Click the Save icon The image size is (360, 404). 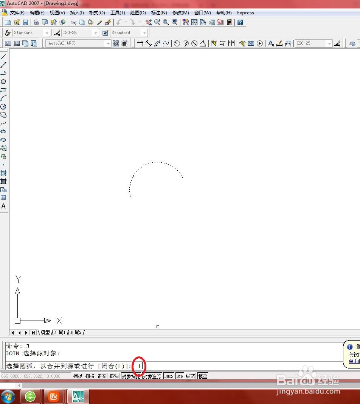[25, 22]
